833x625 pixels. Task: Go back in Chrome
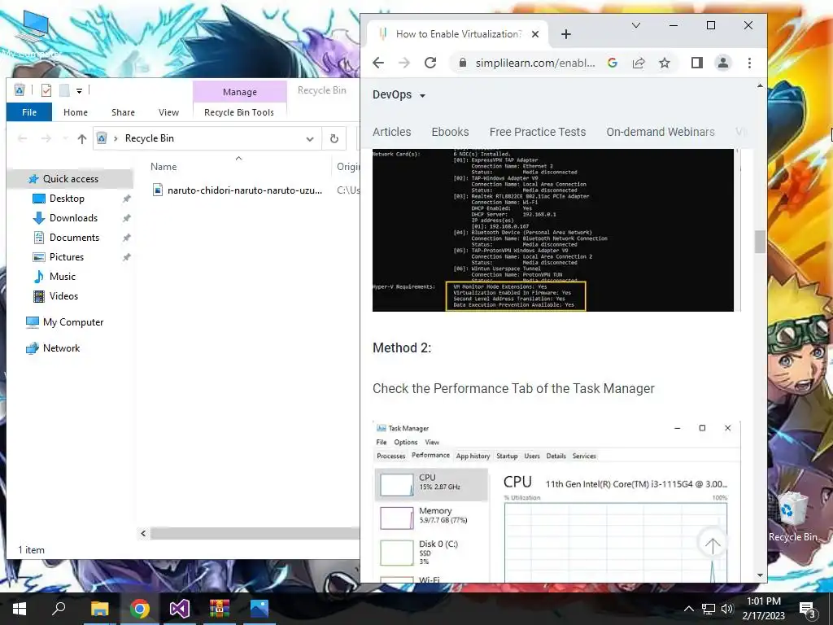click(x=378, y=63)
